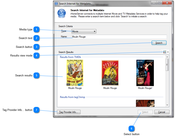Click the Name label in Search Criteria
The height and width of the screenshot is (139, 175).
(x=64, y=37)
